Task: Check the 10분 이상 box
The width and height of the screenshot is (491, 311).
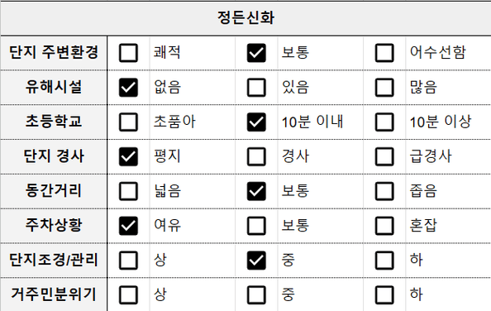Action: point(384,122)
